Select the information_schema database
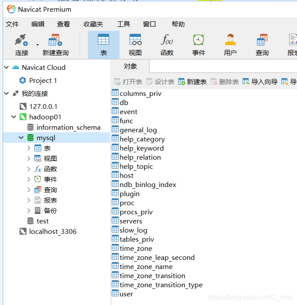Image resolution: width=297 pixels, height=305 pixels. coord(68,128)
